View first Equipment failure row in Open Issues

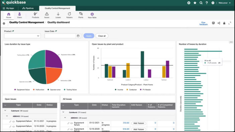click(x=13, y=122)
